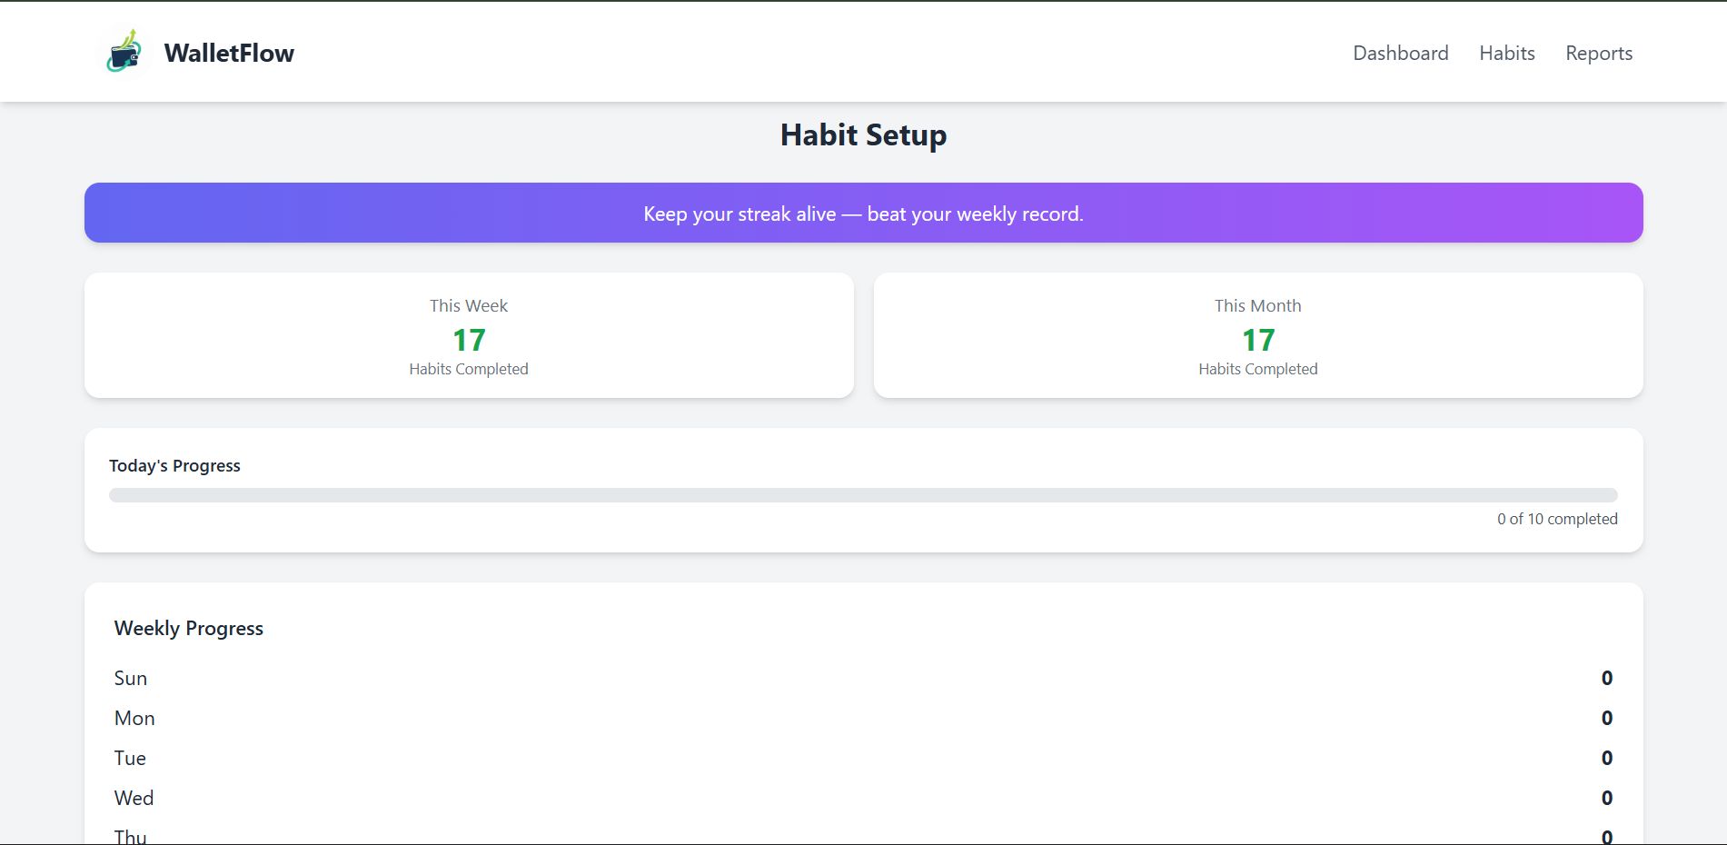
Task: Click the '0 of 10 completed' text
Action: [x=1557, y=519]
